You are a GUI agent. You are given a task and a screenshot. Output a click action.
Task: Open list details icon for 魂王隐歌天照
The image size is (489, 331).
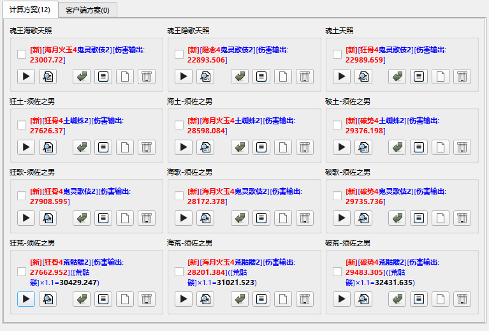click(261, 77)
